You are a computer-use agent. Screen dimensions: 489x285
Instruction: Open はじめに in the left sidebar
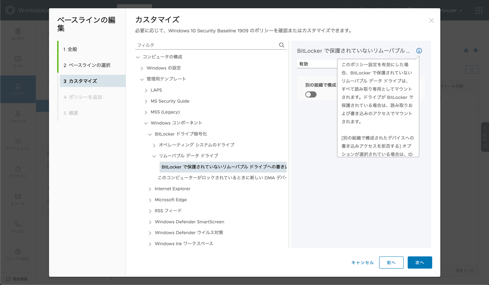18,34
